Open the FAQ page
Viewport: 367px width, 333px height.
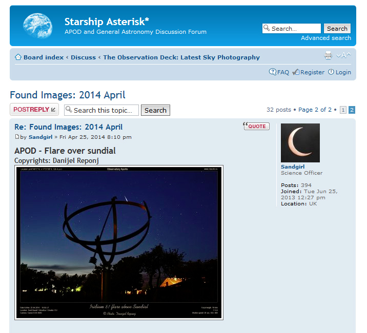point(283,72)
